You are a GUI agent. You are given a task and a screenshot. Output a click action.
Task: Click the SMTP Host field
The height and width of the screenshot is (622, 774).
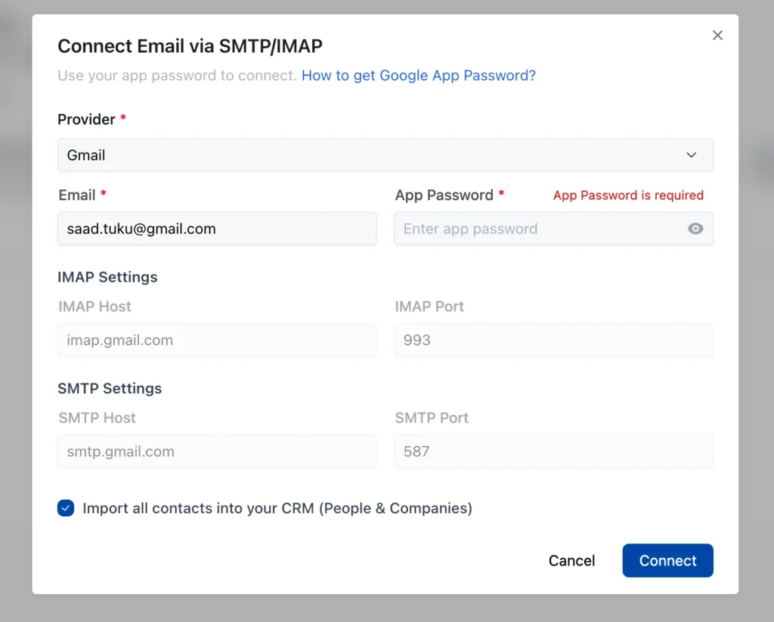217,451
